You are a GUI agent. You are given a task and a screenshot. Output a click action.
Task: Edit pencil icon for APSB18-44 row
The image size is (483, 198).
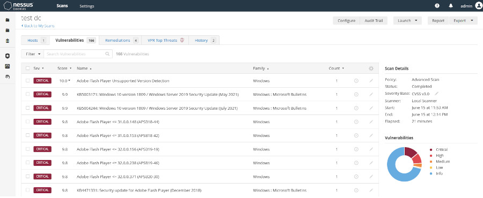point(371,122)
